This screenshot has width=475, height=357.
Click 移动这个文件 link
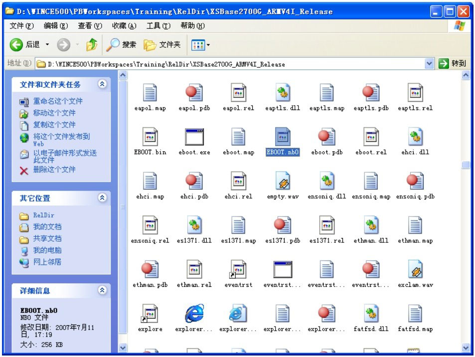(x=54, y=113)
